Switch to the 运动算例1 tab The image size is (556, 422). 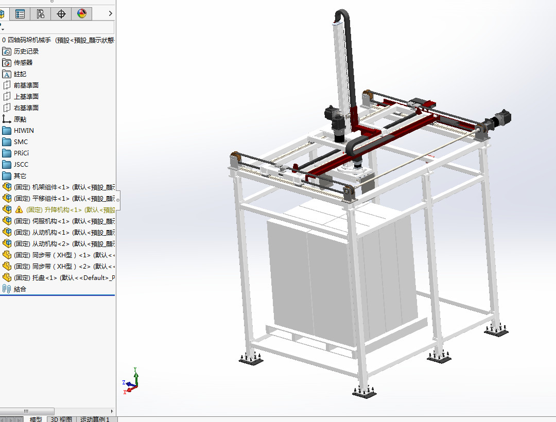[x=96, y=419]
